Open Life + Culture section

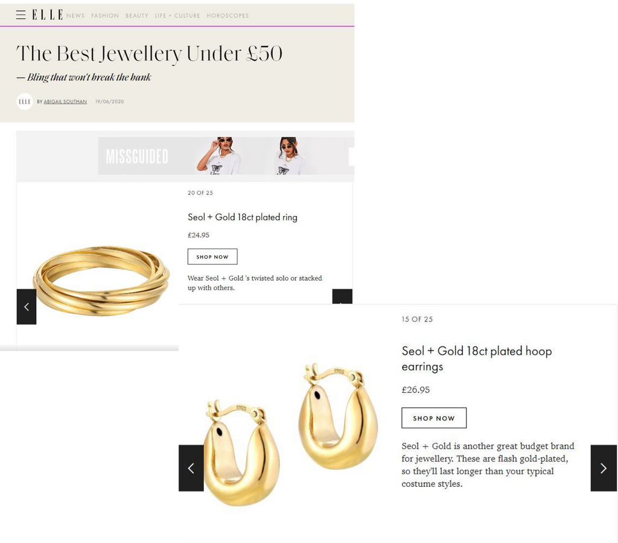click(x=177, y=15)
